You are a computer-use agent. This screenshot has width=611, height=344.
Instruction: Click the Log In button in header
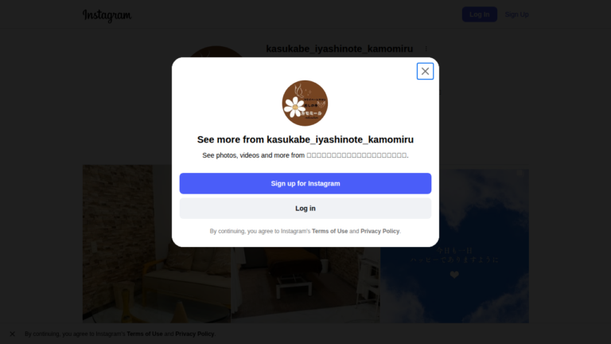(479, 14)
